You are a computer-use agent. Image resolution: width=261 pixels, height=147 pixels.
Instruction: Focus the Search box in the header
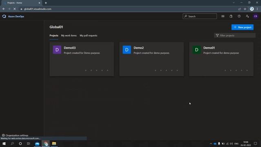point(200,16)
